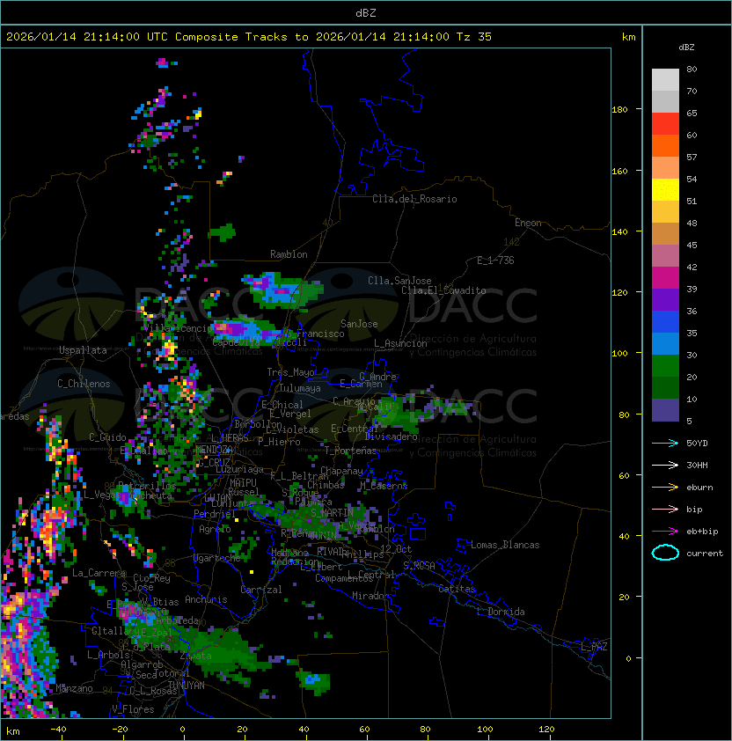Image resolution: width=732 pixels, height=741 pixels.
Task: Select the 'TUNUYAN' city label
Action: tap(186, 686)
